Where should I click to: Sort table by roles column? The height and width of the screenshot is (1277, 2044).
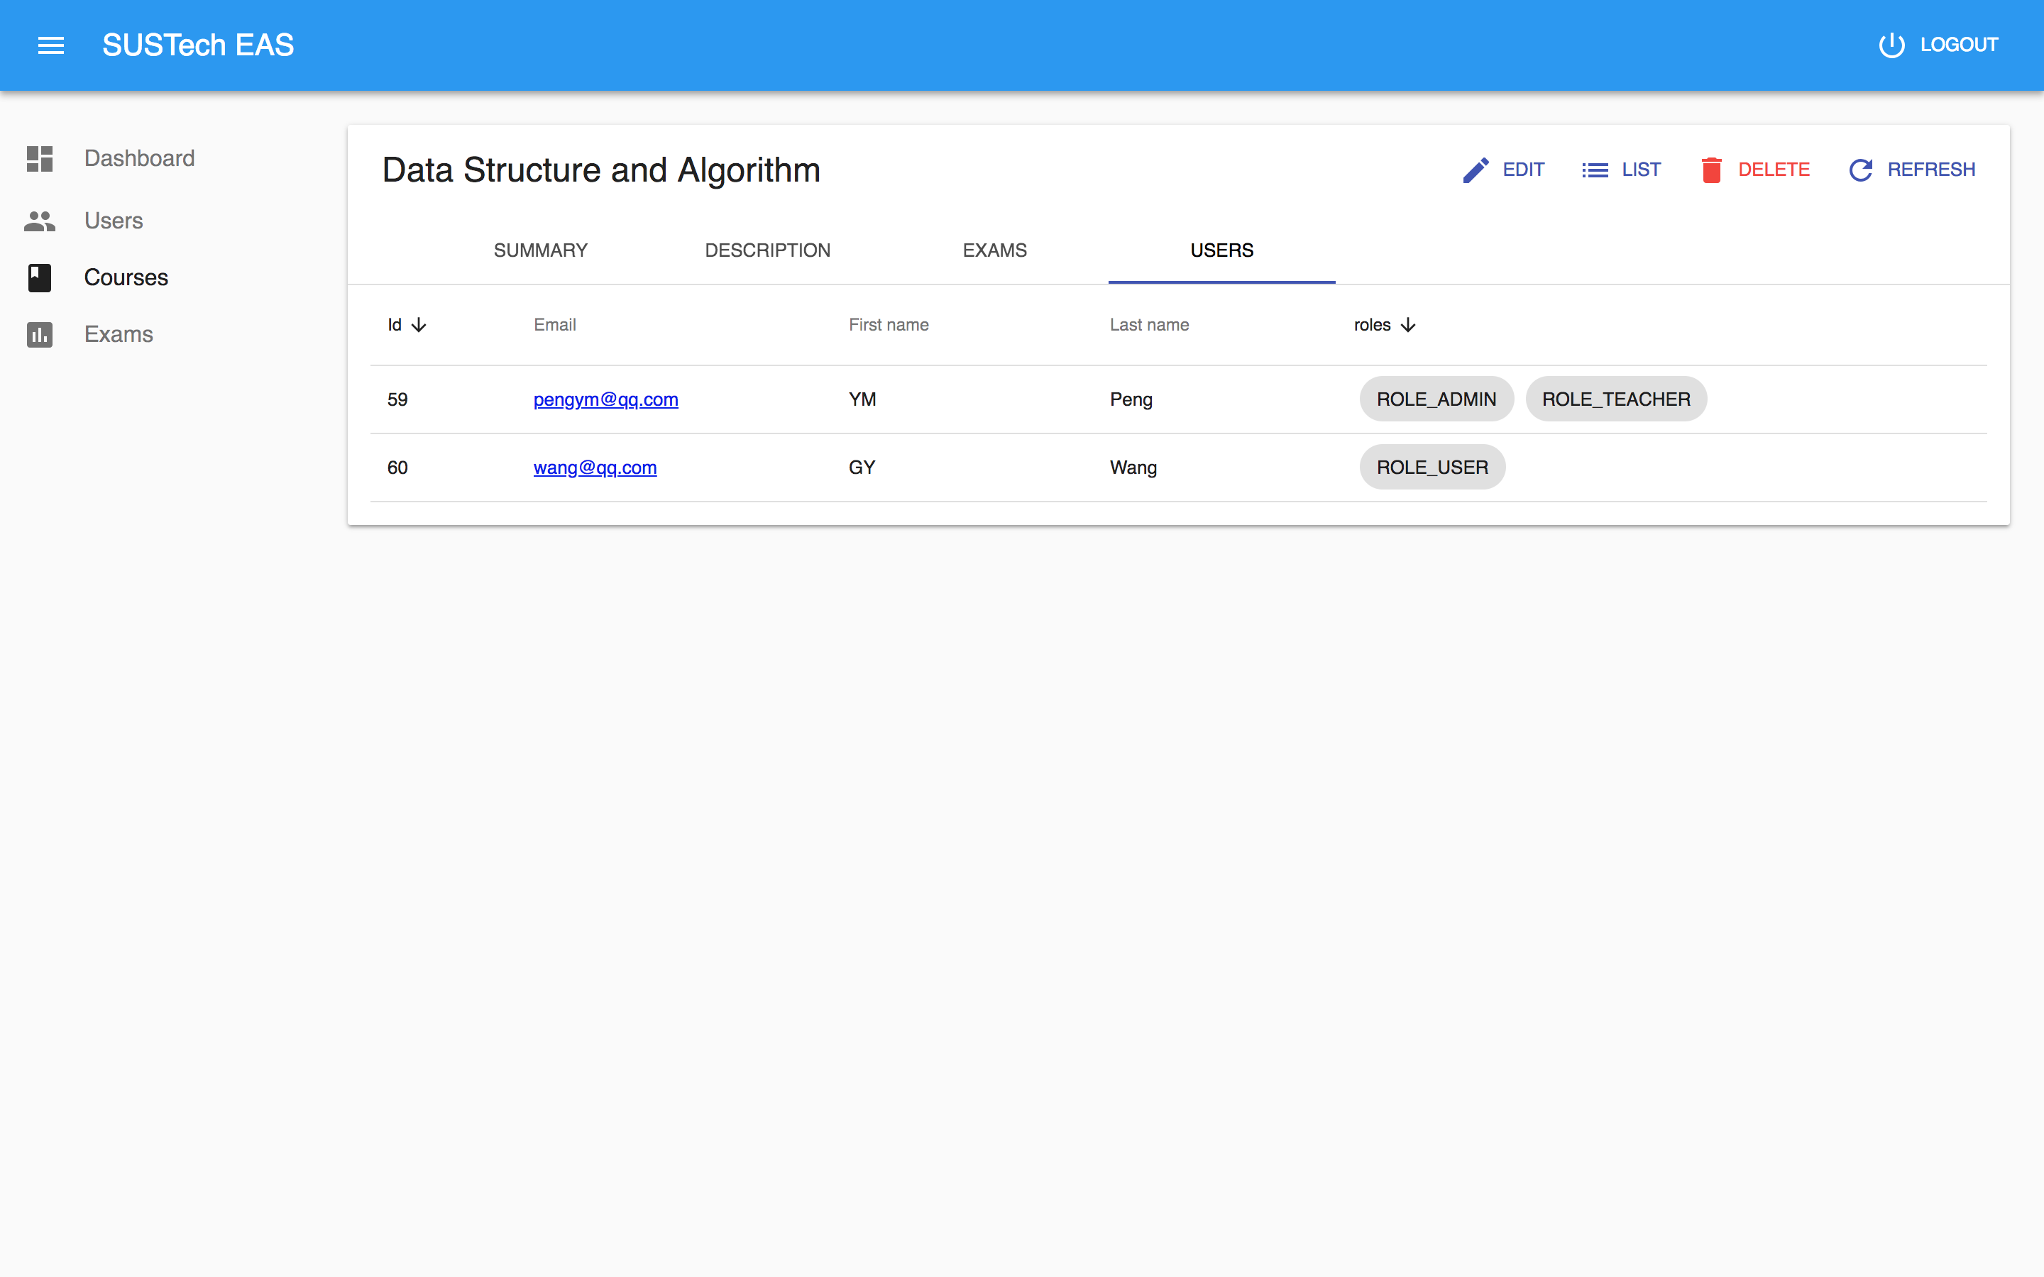tap(1383, 325)
